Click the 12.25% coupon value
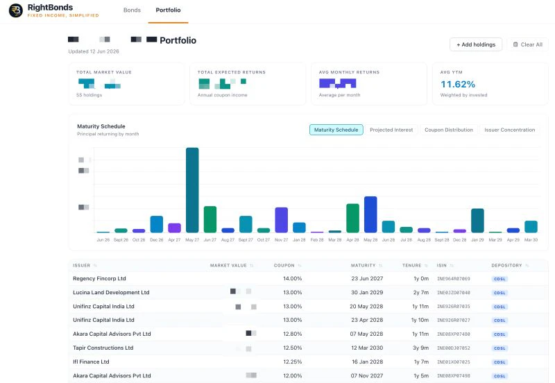Viewport: 555px width, 383px height. pyautogui.click(x=292, y=361)
